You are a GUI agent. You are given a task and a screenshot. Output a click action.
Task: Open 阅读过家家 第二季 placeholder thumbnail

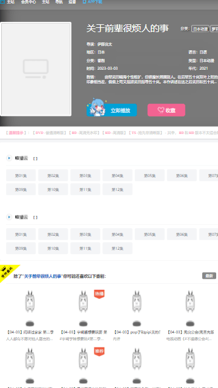click(30, 309)
